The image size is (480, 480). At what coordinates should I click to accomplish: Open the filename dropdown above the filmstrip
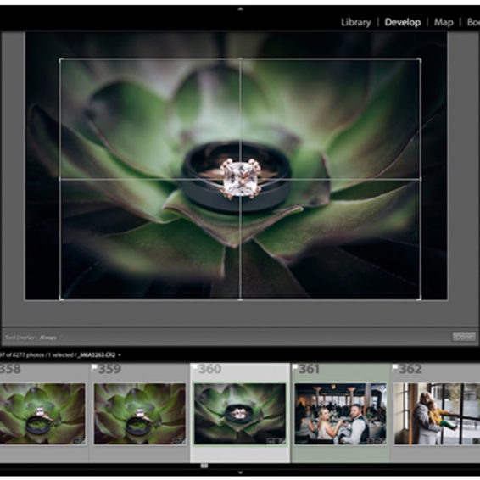tap(99, 355)
